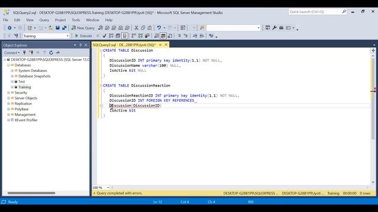Open the Training database dropdown
378x212 pixels.
pos(67,36)
